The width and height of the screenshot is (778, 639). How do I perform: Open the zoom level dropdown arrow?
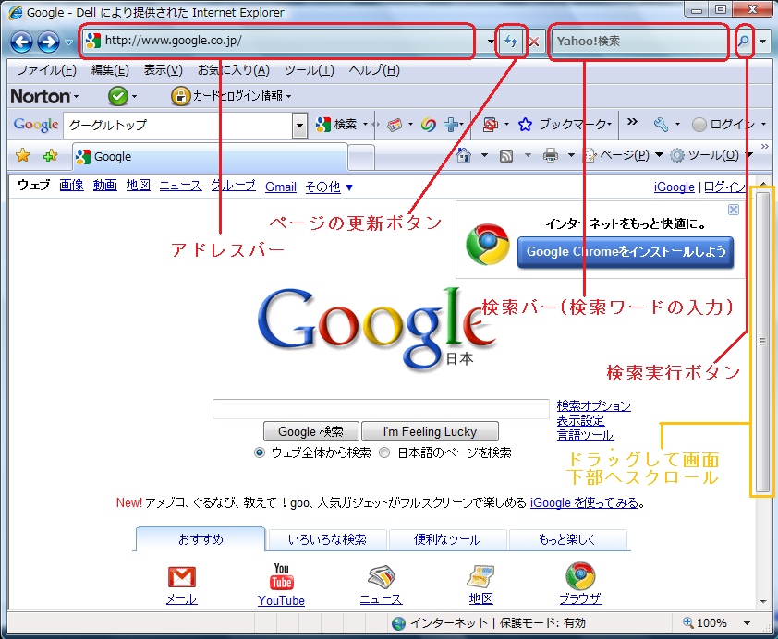tap(747, 623)
